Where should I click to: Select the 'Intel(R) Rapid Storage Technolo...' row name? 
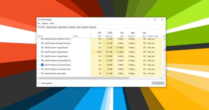(58, 43)
